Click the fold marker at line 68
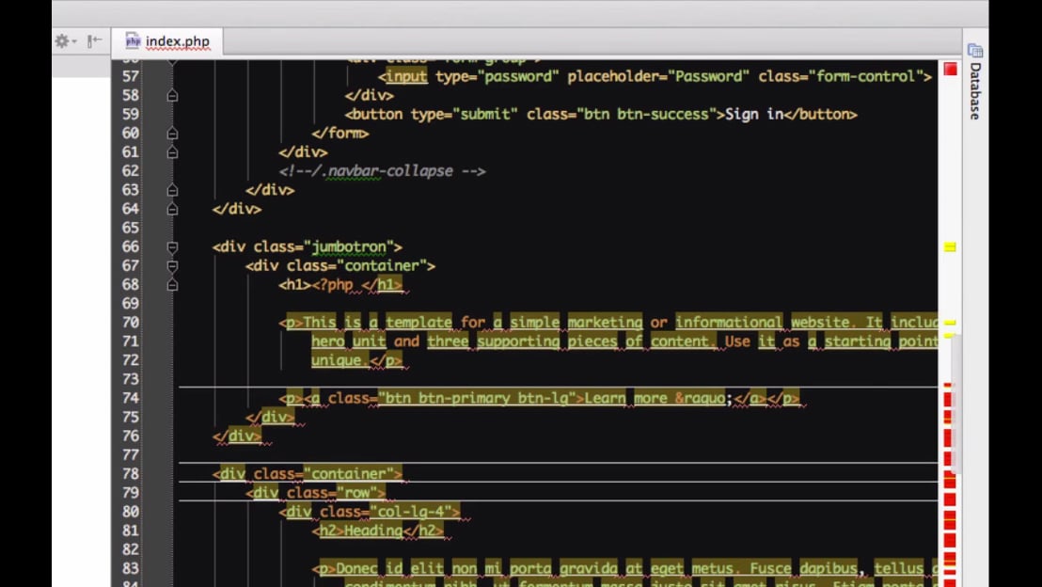Viewport: 1042px width, 587px height. [x=172, y=285]
